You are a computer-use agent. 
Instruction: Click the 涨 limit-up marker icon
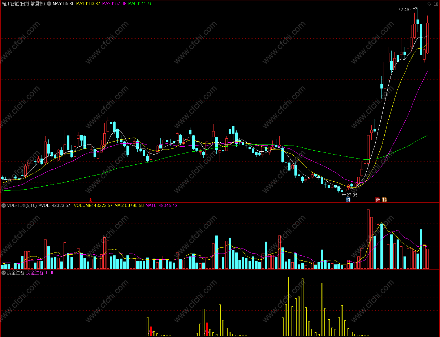(x=378, y=199)
